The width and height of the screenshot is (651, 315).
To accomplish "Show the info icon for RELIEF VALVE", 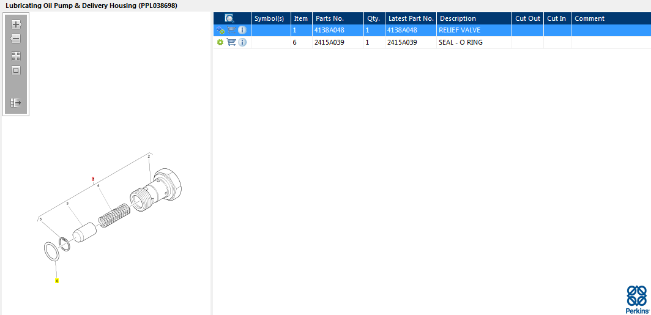I will coord(242,31).
